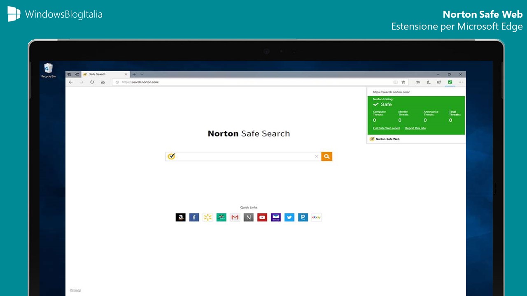Viewport: 527px width, 296px height.
Task: Add page to favorites with star icon
Action: click(x=403, y=82)
